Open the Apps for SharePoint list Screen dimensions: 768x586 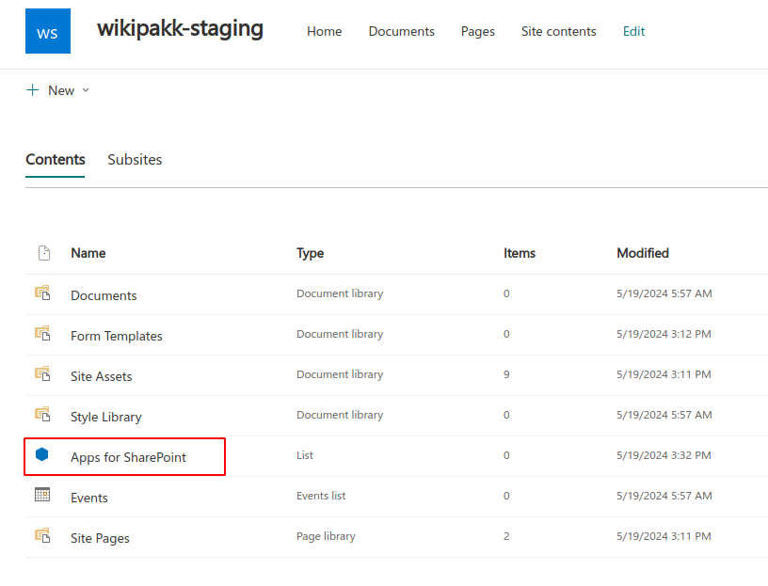[x=128, y=457]
